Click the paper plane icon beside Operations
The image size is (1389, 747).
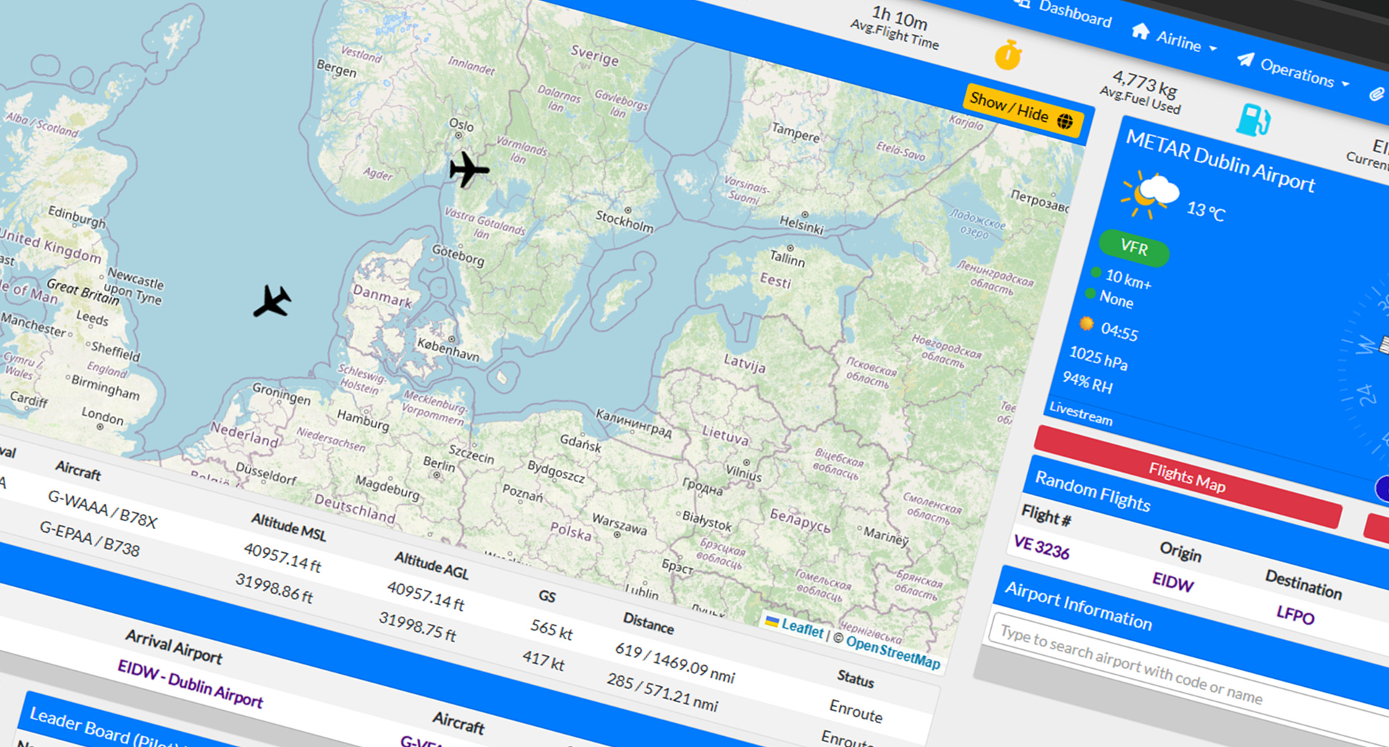pos(1245,59)
